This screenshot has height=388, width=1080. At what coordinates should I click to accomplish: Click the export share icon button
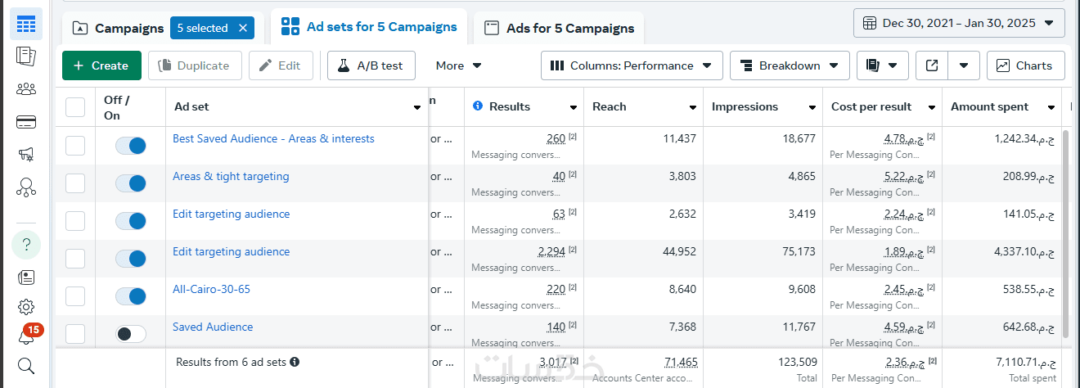tap(932, 65)
